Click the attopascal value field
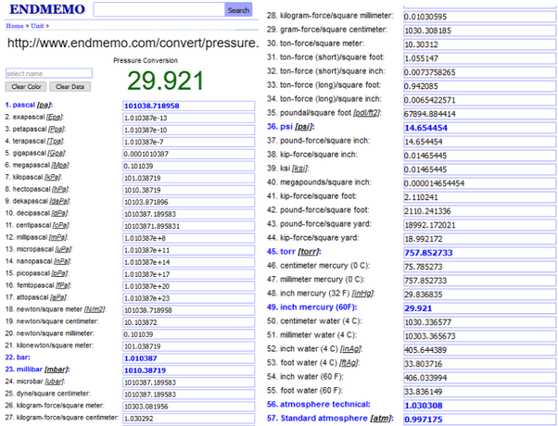The image size is (558, 426). [x=188, y=298]
